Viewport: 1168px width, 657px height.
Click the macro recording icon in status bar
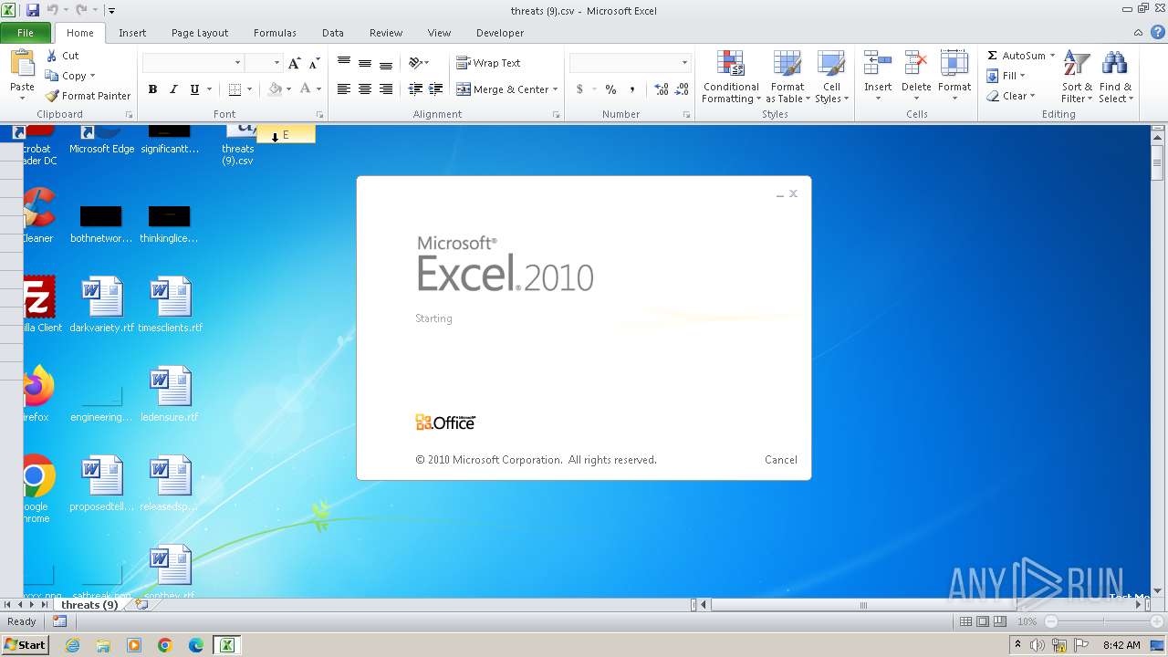coord(59,621)
